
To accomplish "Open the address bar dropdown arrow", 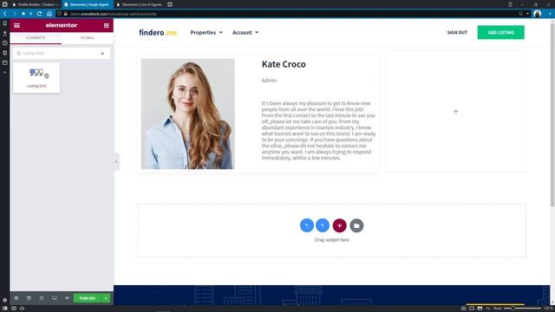I will (527, 14).
